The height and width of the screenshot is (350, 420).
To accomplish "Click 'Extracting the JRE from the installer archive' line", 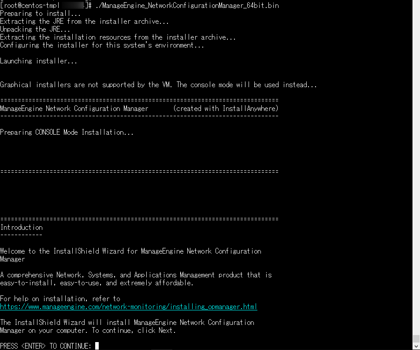I will [x=84, y=22].
